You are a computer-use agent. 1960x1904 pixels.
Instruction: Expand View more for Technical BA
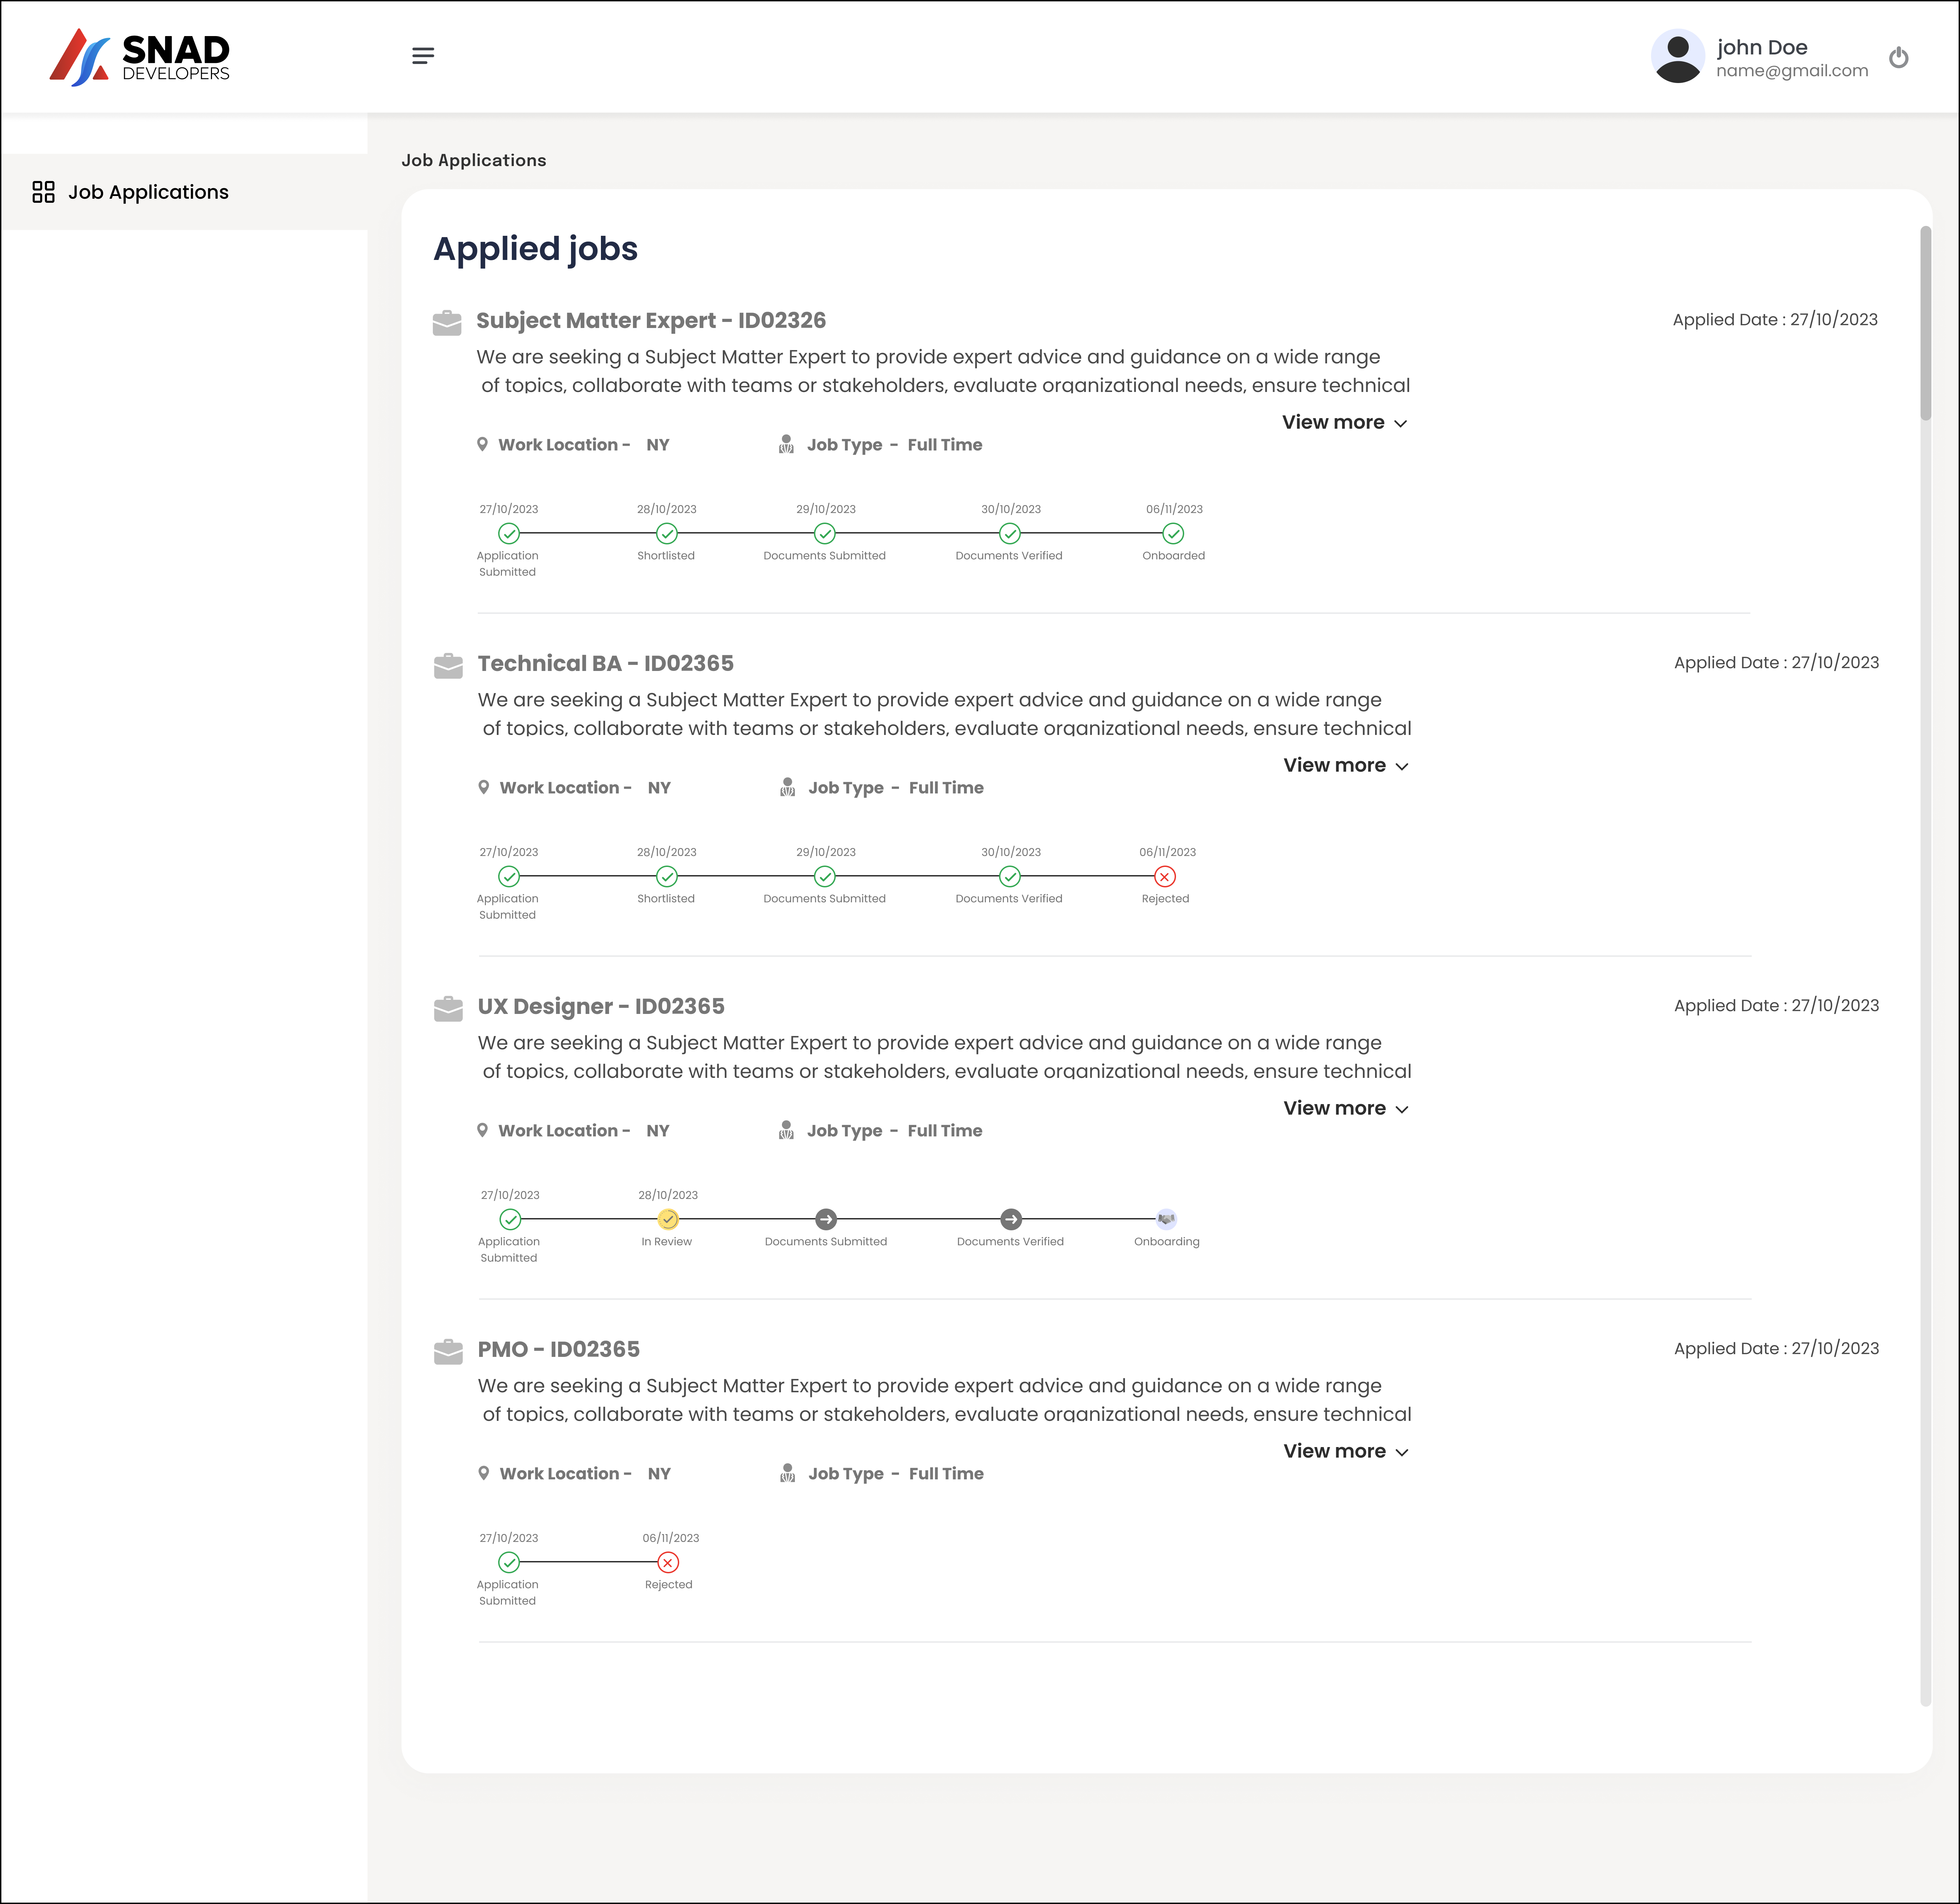coord(1346,766)
